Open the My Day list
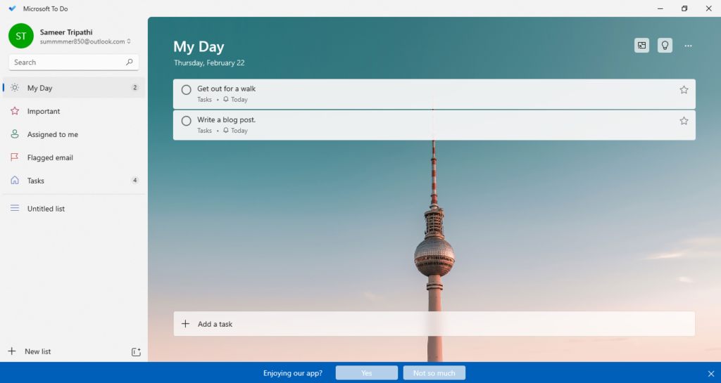The image size is (721, 383). point(73,88)
